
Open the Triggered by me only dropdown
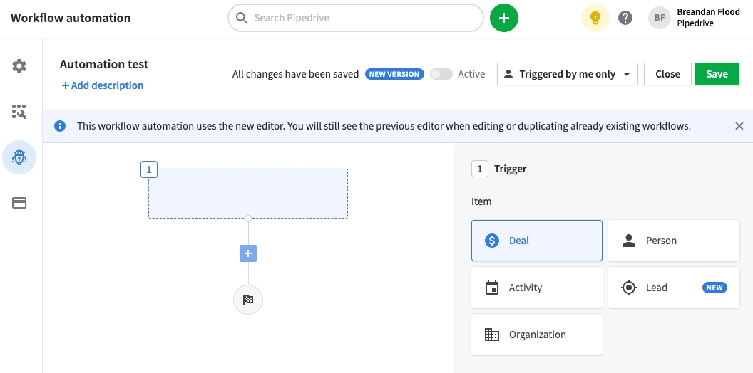[x=567, y=74]
